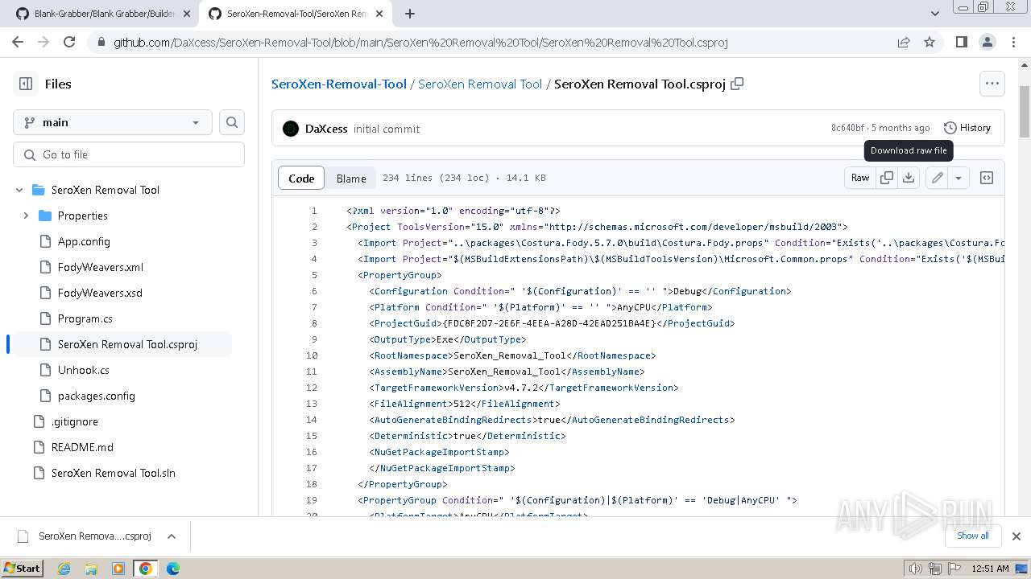Open Chrome tab search dropdown

coord(934,14)
